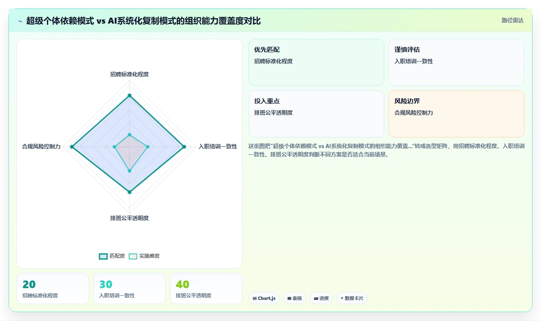The width and height of the screenshot is (541, 321).
Task: Click the 数据卡片 tag chip
Action: click(352, 298)
